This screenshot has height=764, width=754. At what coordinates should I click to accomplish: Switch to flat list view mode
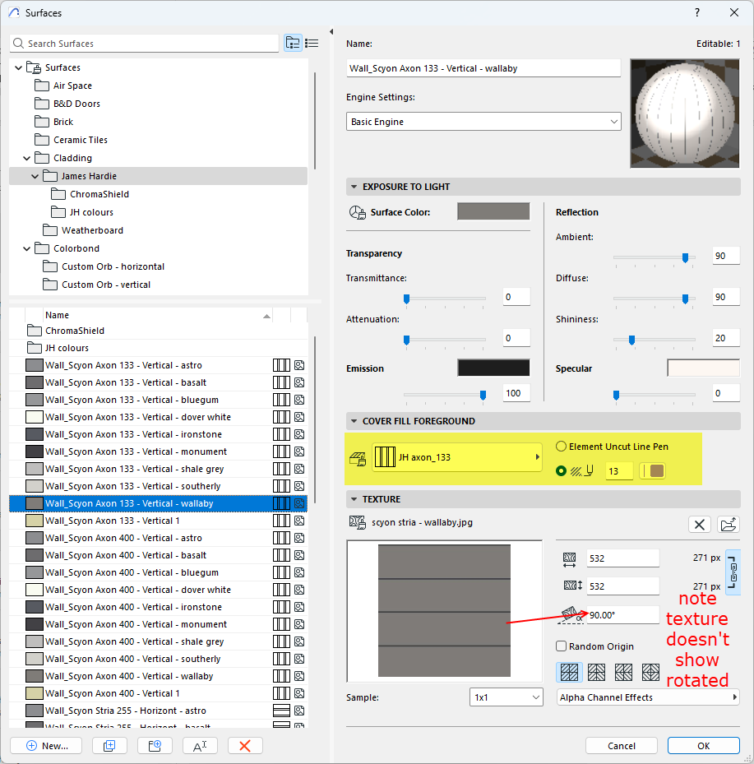[x=312, y=44]
